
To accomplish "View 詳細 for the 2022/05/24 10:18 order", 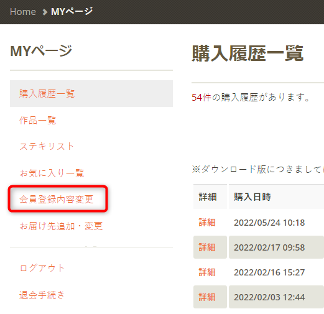I will (x=207, y=223).
